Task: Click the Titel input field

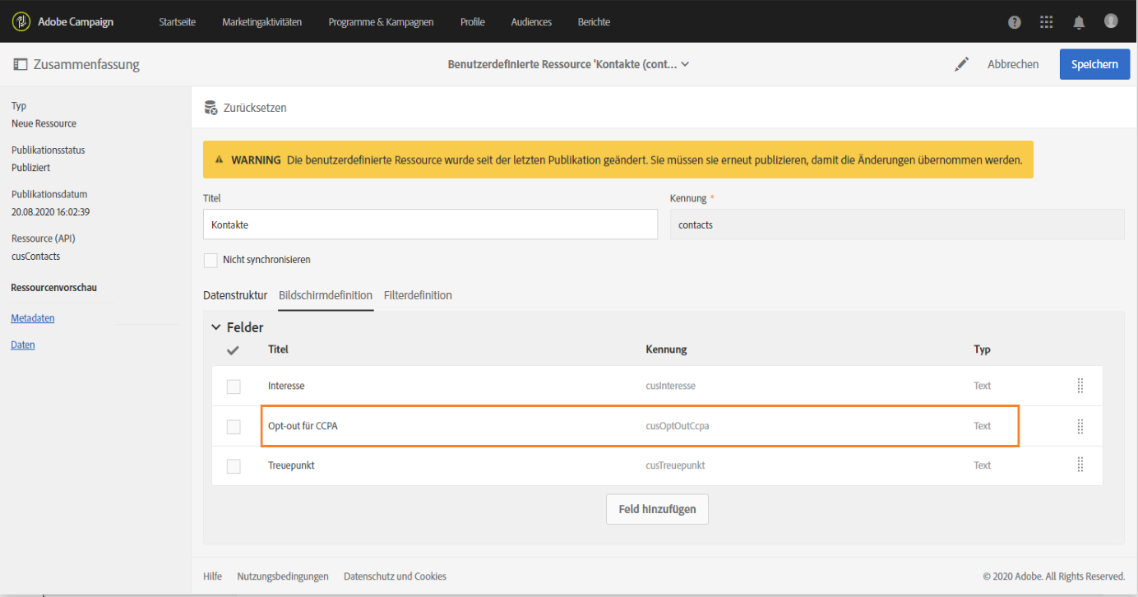Action: tap(430, 224)
